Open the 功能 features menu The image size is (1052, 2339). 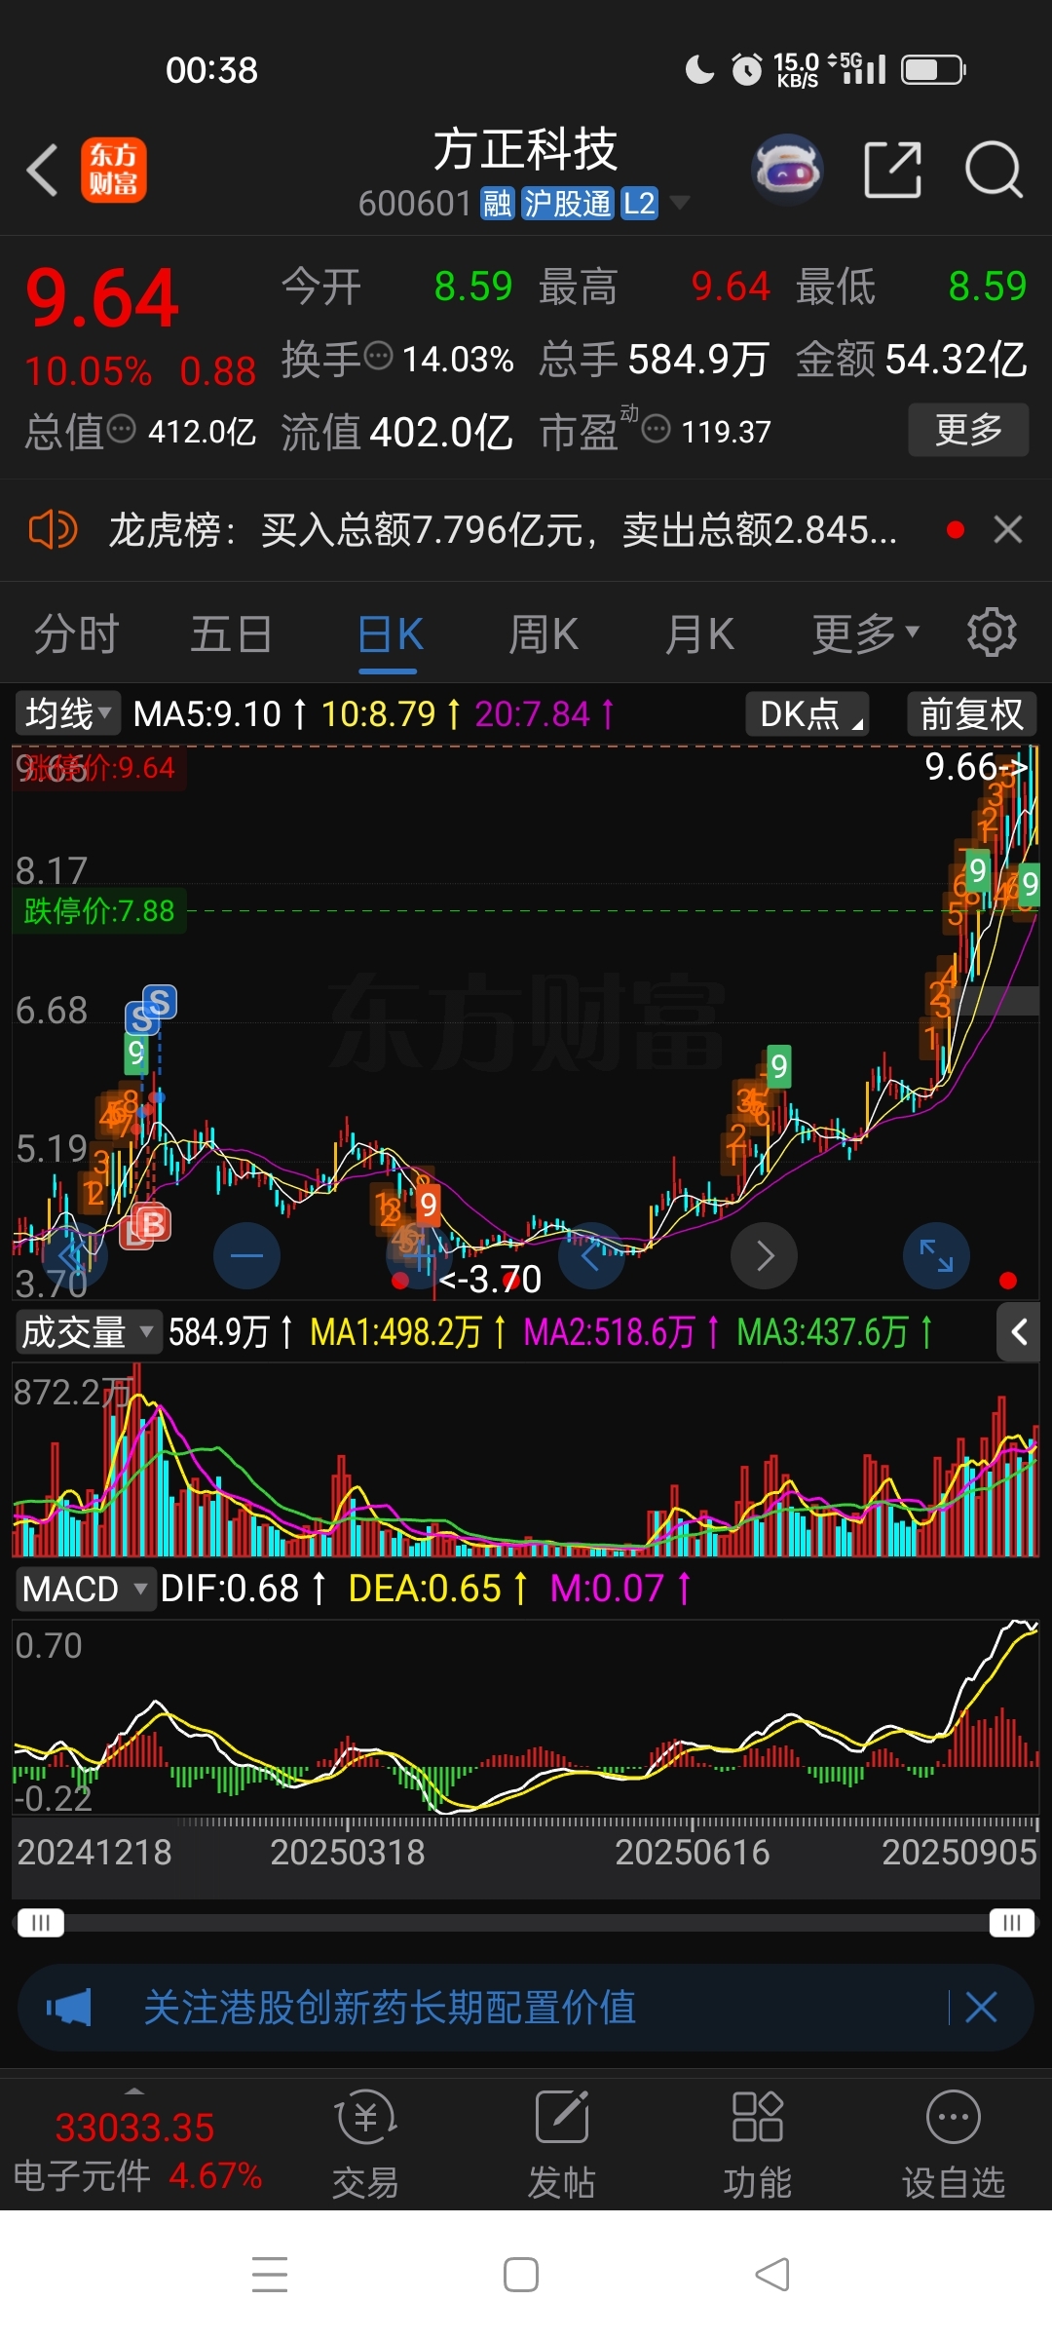click(757, 2146)
